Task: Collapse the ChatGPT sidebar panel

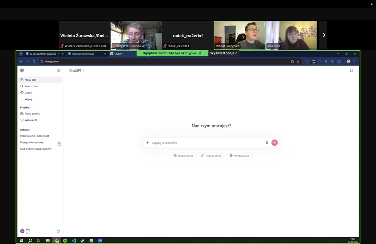Action: pyautogui.click(x=59, y=70)
